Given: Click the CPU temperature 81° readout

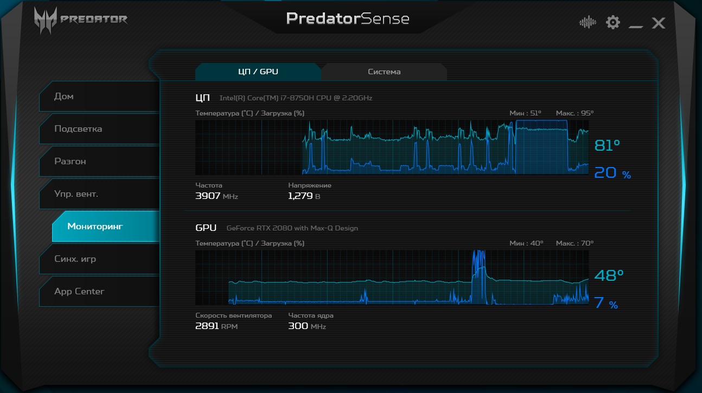Looking at the screenshot, I should click(x=607, y=145).
